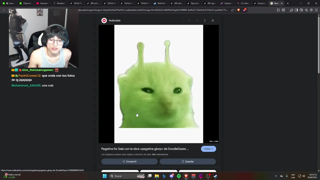Open the Brave Rewards triangle icon
Image resolution: width=320 pixels, height=180 pixels.
click(x=244, y=10)
